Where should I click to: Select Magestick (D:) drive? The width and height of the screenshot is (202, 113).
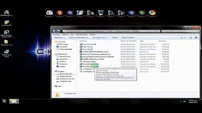[x=64, y=76]
